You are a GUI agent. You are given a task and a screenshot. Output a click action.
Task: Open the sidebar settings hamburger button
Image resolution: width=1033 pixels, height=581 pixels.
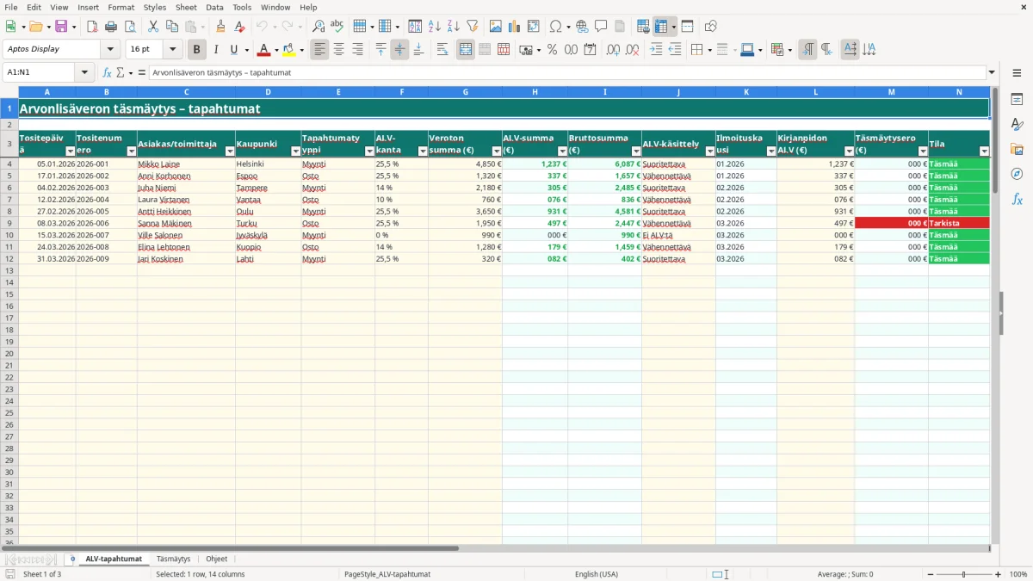[x=1017, y=72]
